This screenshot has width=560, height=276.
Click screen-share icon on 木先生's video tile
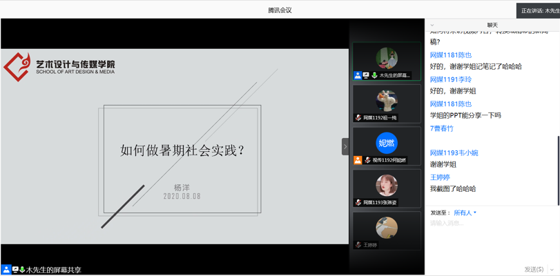pos(366,75)
